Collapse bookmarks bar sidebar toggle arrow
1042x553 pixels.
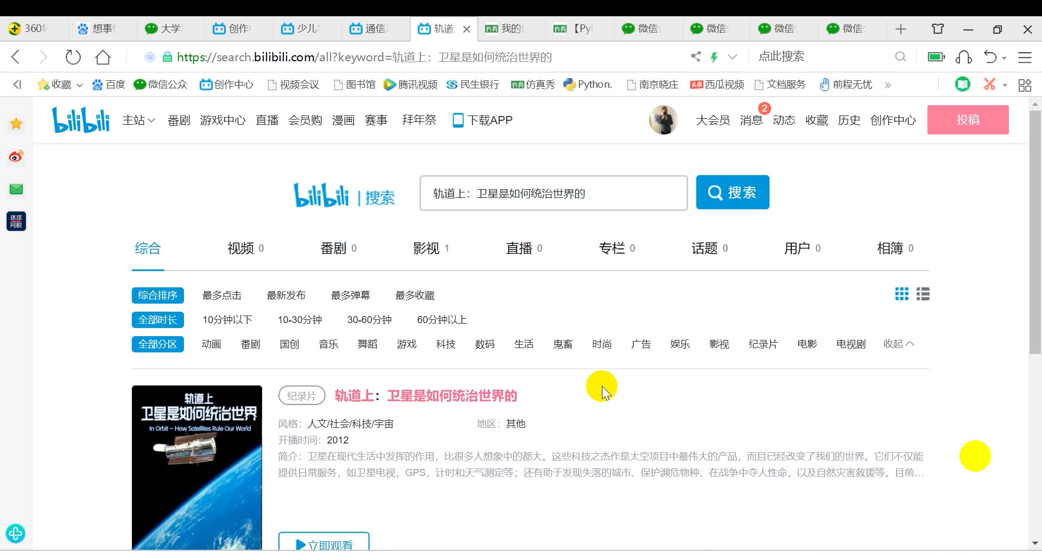point(17,85)
